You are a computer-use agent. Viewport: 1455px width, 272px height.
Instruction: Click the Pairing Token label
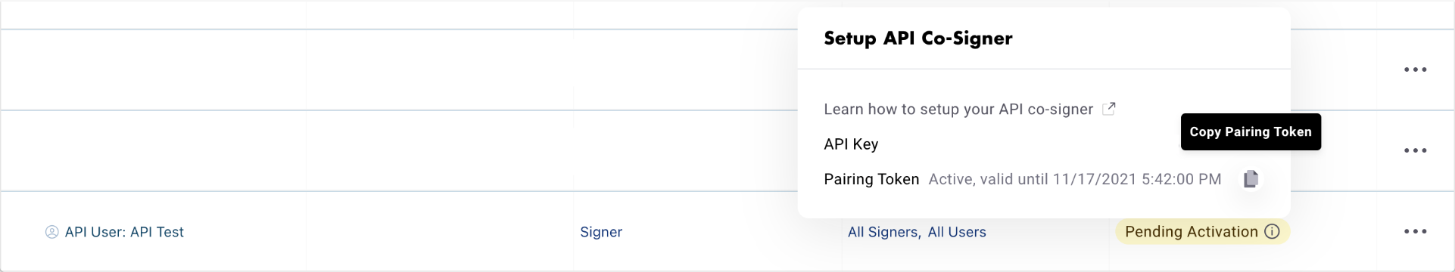[x=871, y=179]
